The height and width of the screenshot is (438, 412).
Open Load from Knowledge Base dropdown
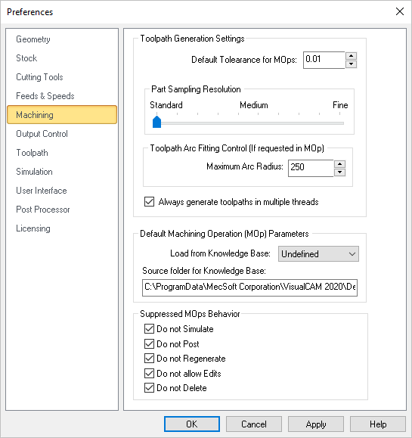tap(318, 254)
